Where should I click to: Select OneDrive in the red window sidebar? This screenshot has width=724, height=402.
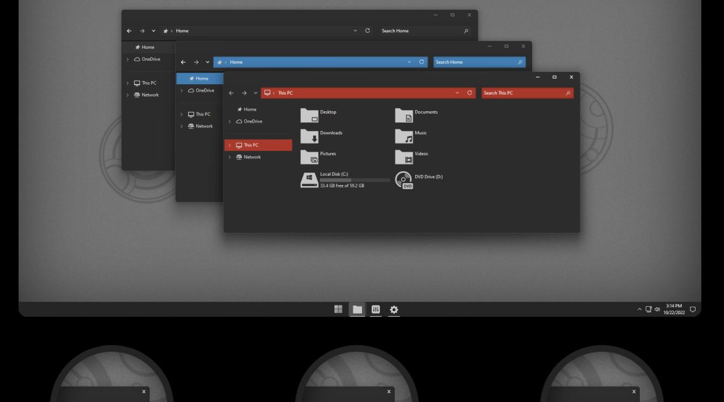point(258,121)
